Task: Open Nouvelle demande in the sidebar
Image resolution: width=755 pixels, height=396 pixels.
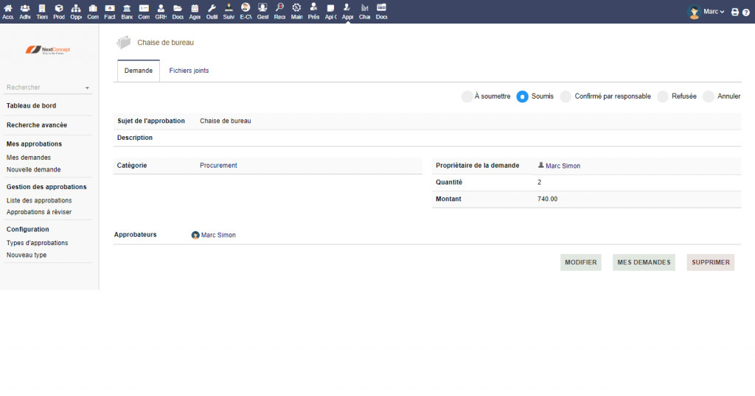Action: pyautogui.click(x=33, y=169)
